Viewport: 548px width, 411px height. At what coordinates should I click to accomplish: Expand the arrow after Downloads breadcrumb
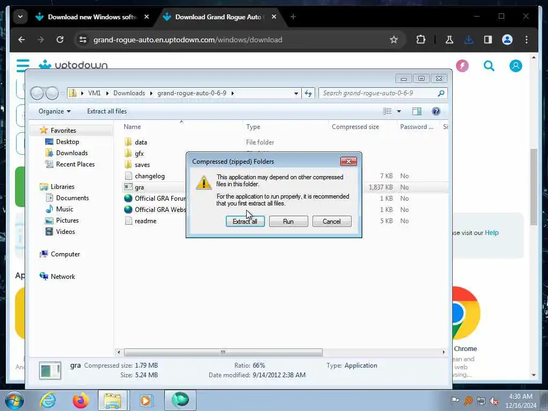[151, 93]
